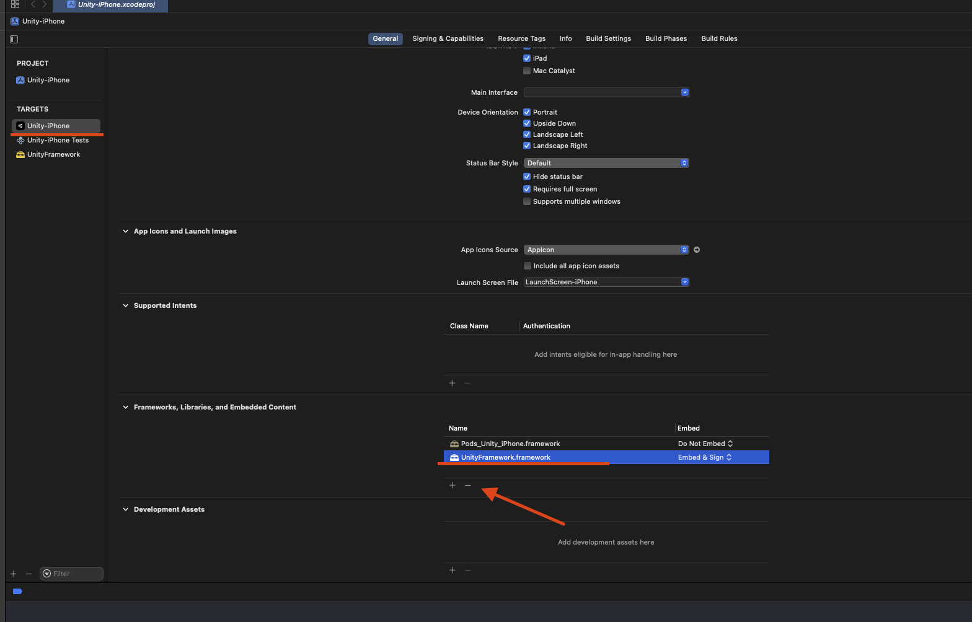The height and width of the screenshot is (622, 972).
Task: Open the App Icons Source dropdown
Action: (x=606, y=250)
